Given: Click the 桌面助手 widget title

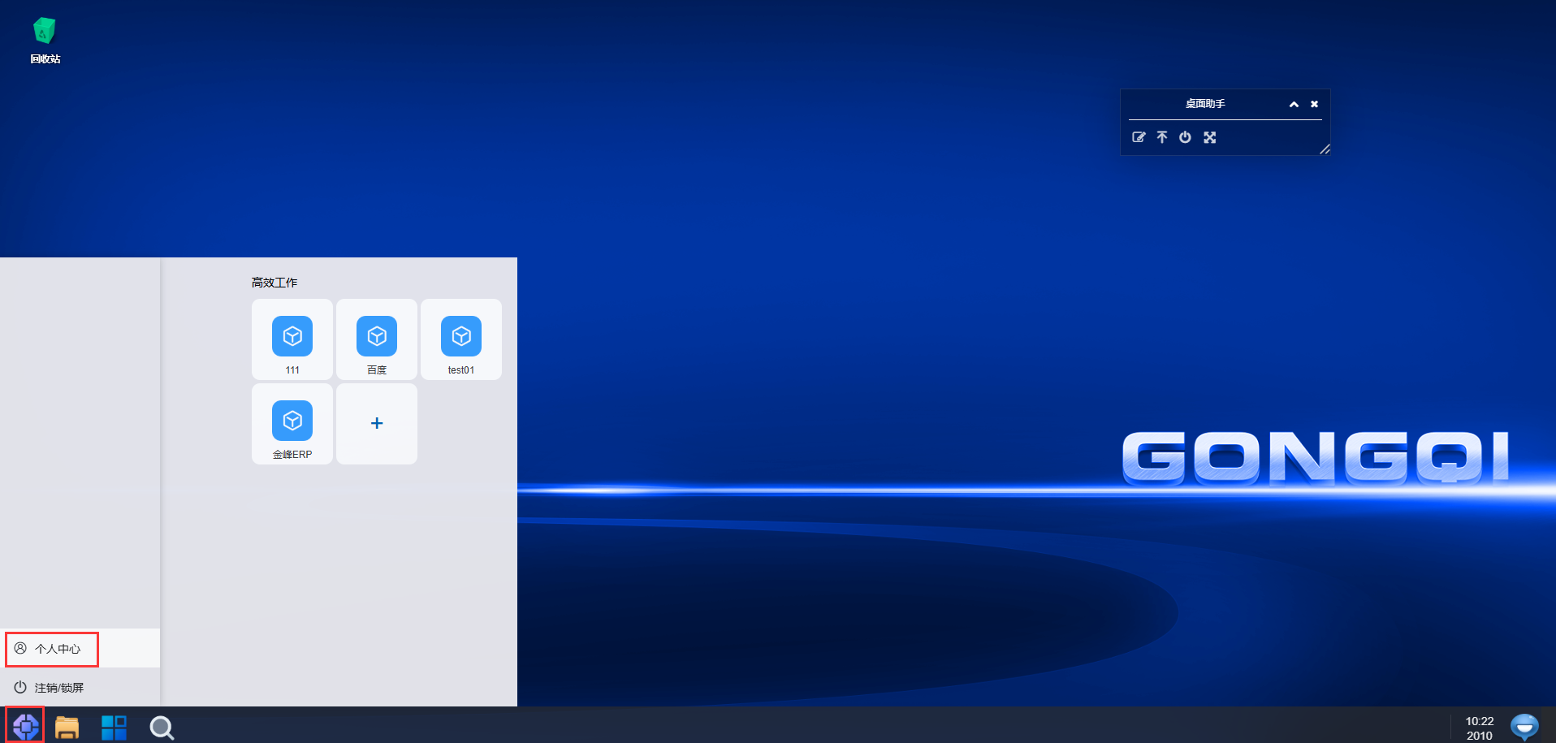Looking at the screenshot, I should [x=1205, y=104].
